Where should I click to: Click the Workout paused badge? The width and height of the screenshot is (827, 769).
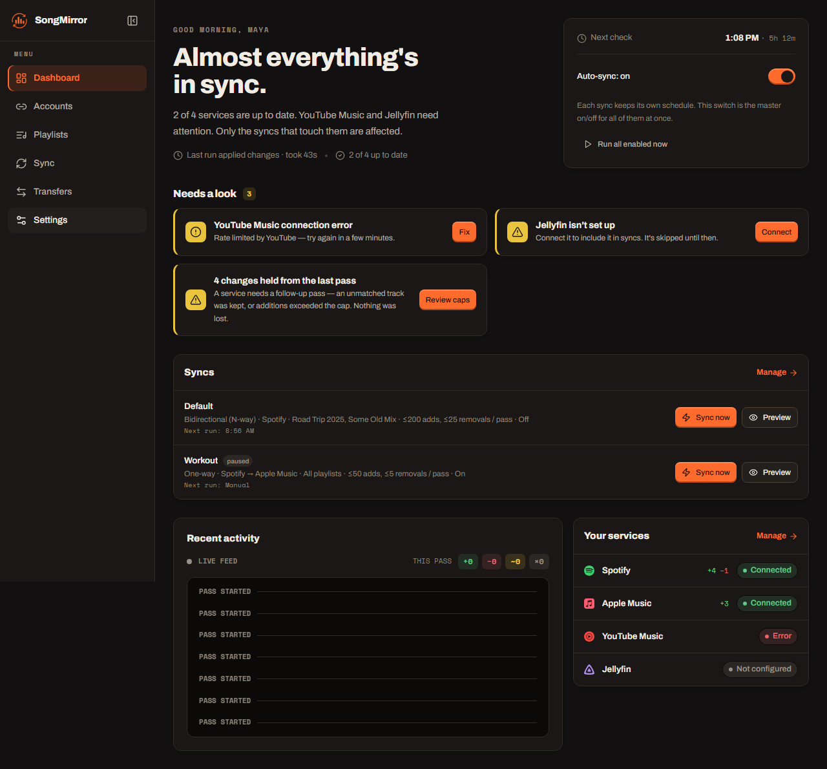tap(238, 461)
